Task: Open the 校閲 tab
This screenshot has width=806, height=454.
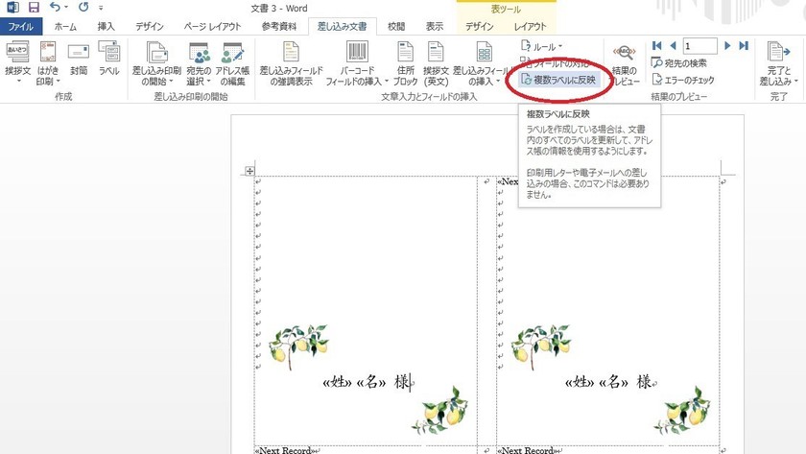Action: [x=395, y=26]
